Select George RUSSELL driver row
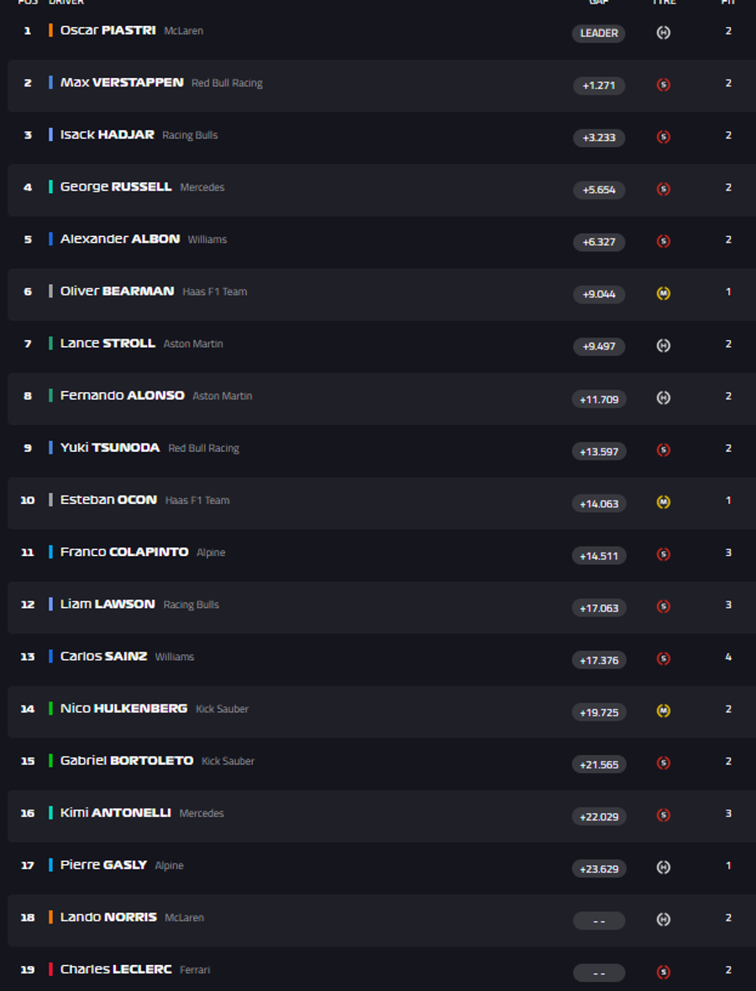Screen dimensions: 756x991 (x=382, y=191)
